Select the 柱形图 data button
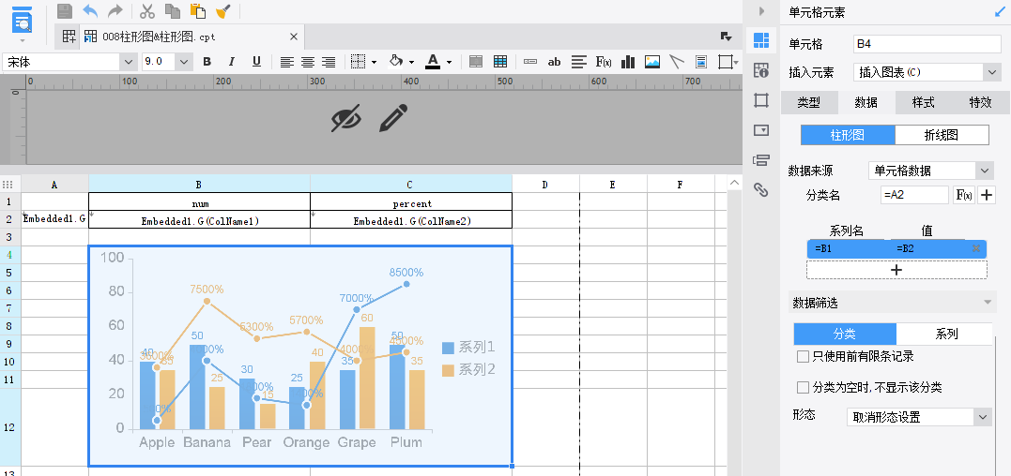The image size is (1011, 476). [848, 135]
